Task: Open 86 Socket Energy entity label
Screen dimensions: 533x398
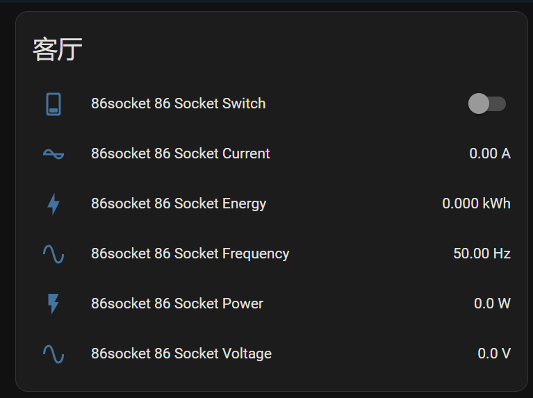Action: click(179, 204)
